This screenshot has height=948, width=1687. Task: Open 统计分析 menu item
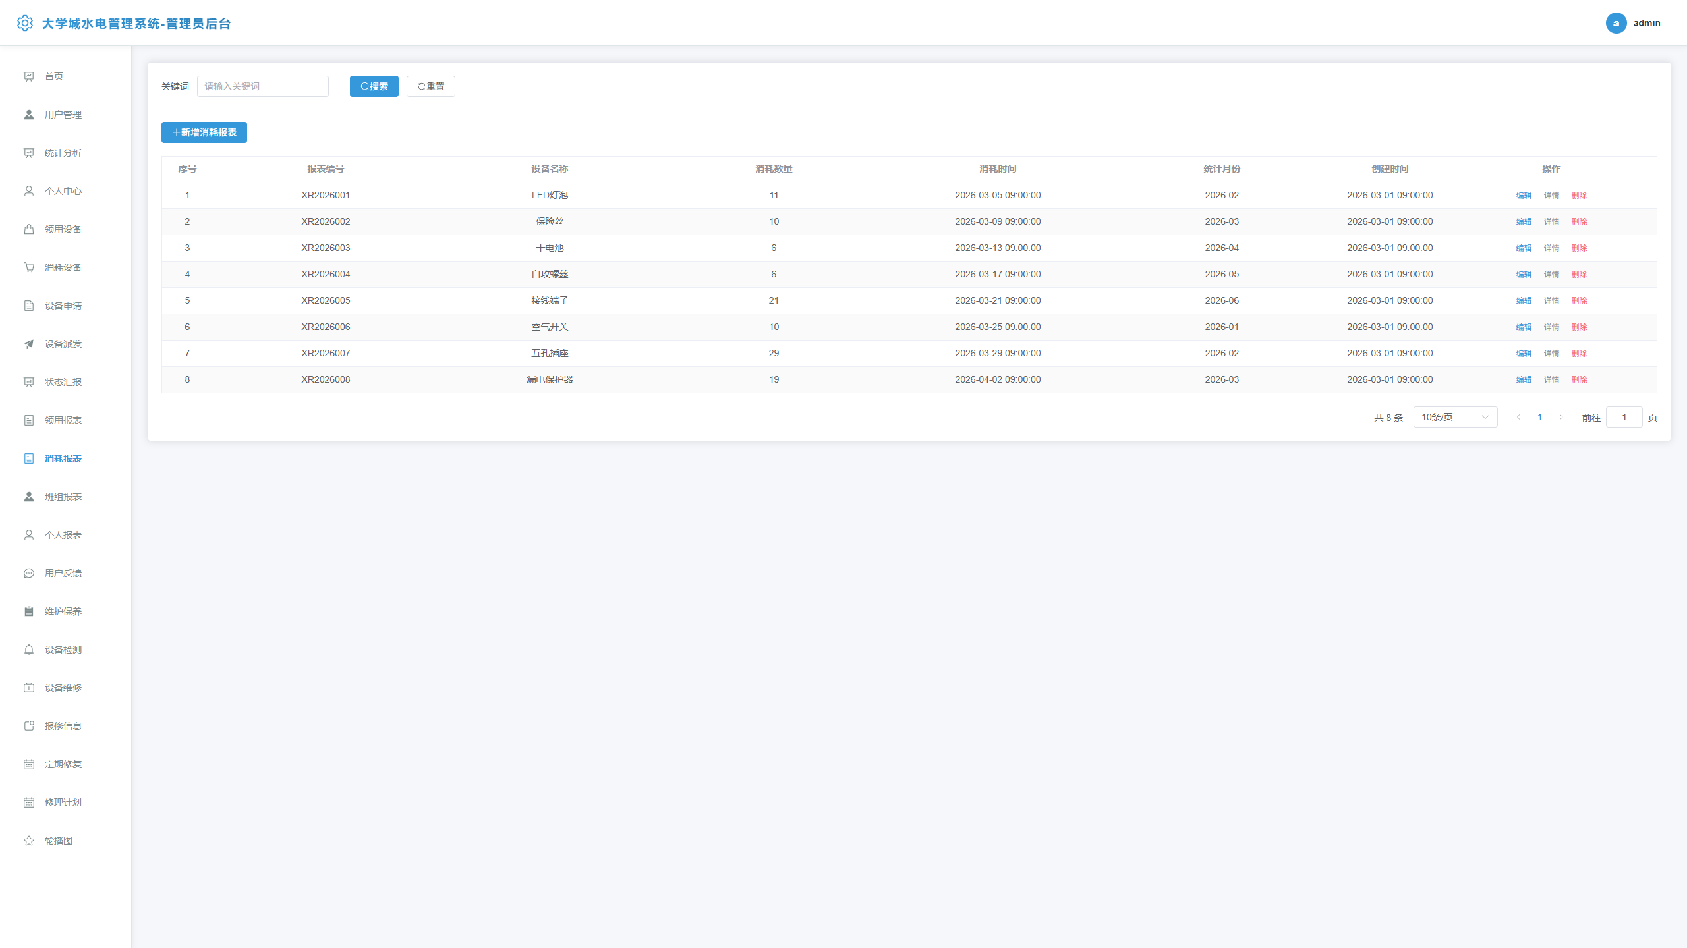65,153
